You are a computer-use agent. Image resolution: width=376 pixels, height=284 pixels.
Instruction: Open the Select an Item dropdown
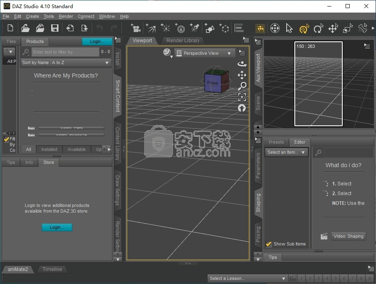tap(286, 152)
